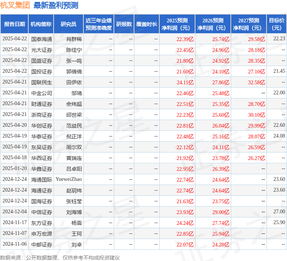The image size is (287, 261).
Task: Click researcher 邹靖
Action: tap(77, 93)
